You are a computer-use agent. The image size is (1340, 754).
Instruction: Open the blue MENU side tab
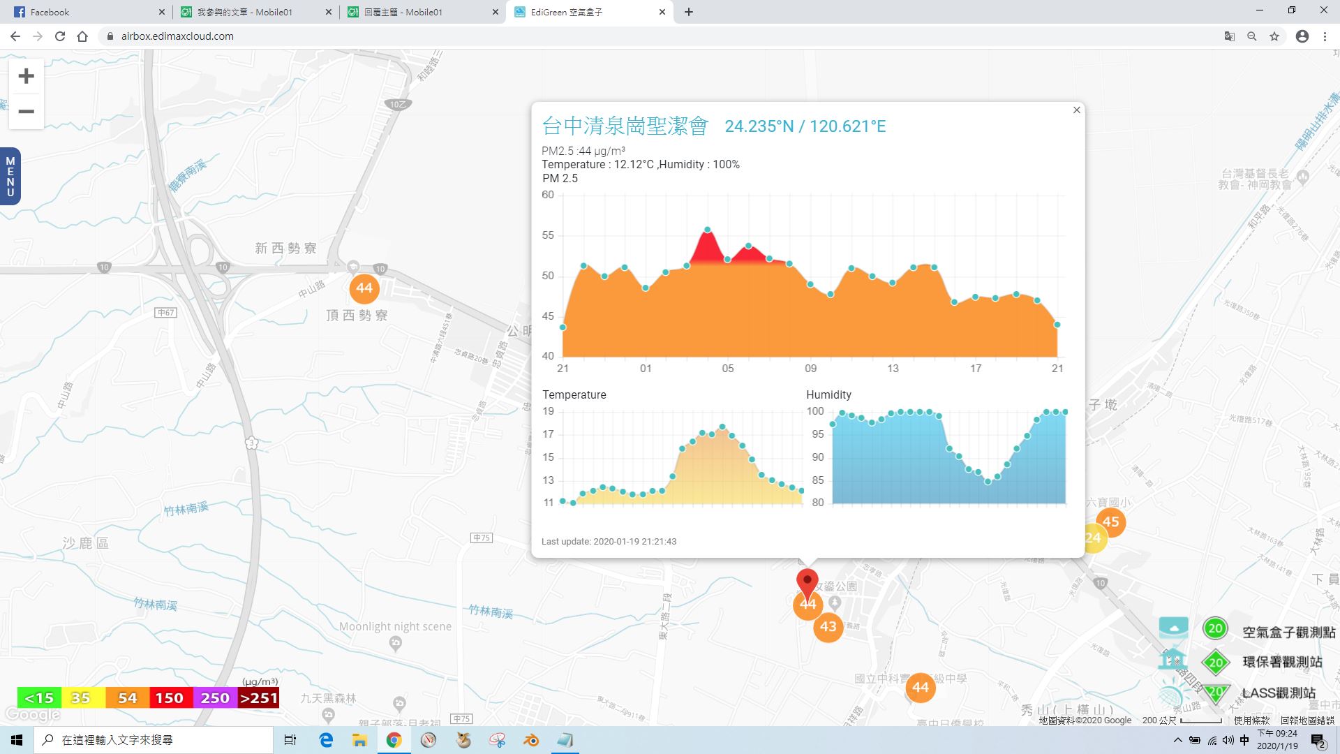(10, 177)
